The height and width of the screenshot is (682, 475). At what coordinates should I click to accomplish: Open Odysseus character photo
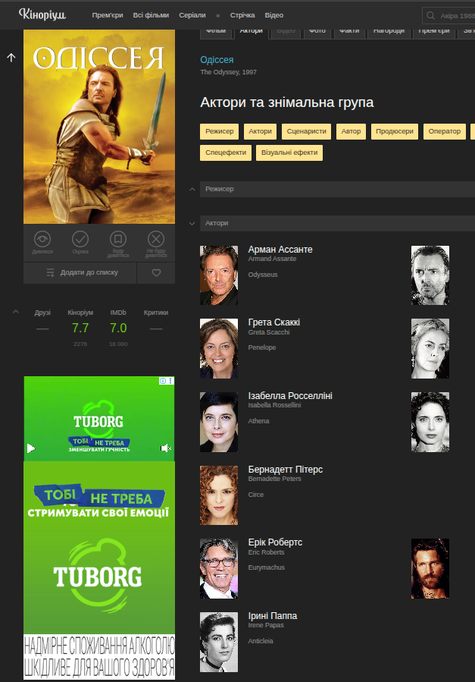pos(430,275)
